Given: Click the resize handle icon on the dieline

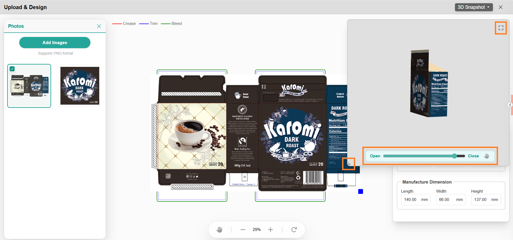Looking at the screenshot, I should tap(349, 164).
